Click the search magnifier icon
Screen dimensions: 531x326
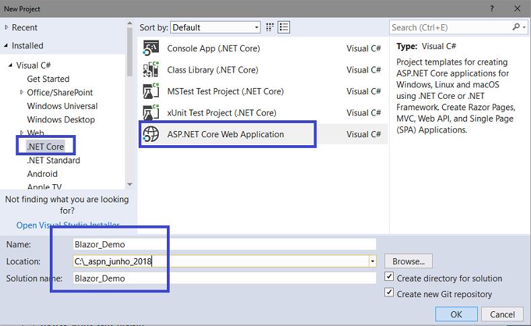coord(516,27)
